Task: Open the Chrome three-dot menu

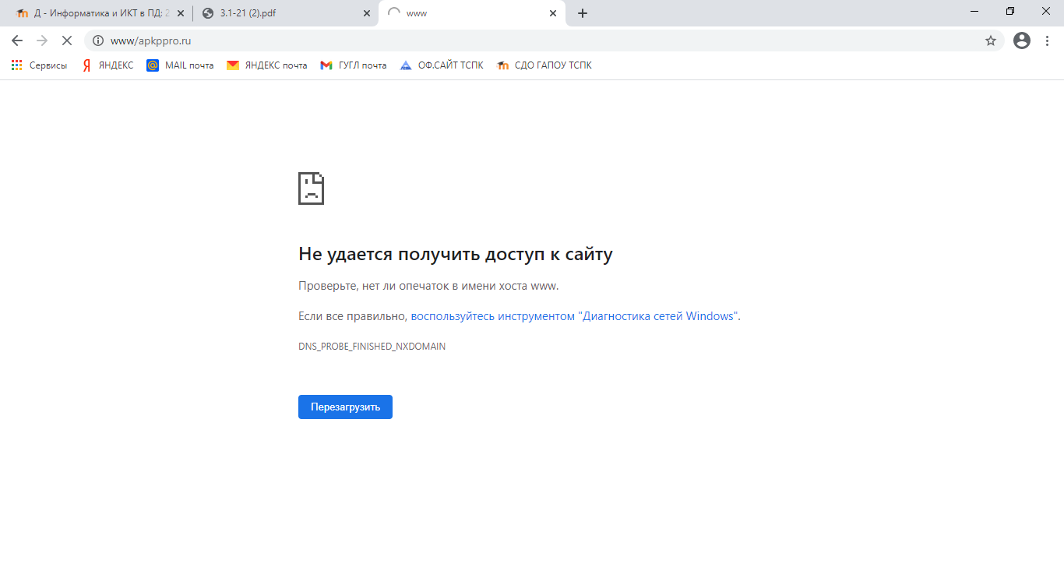Action: pos(1048,40)
